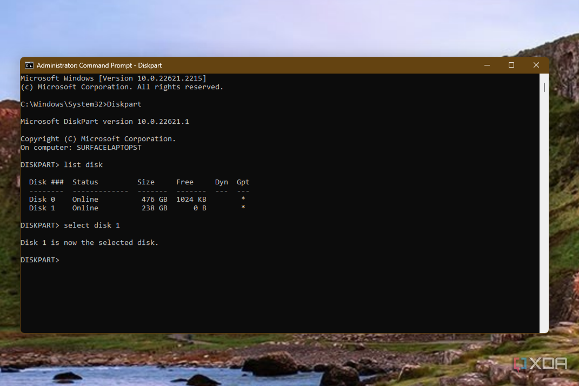Click the 'list disk' command line
This screenshot has width=579, height=386.
(x=62, y=165)
